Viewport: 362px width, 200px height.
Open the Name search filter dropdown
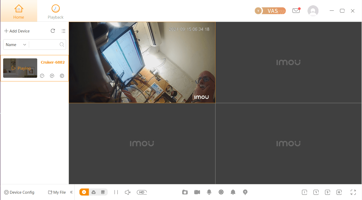pyautogui.click(x=16, y=45)
